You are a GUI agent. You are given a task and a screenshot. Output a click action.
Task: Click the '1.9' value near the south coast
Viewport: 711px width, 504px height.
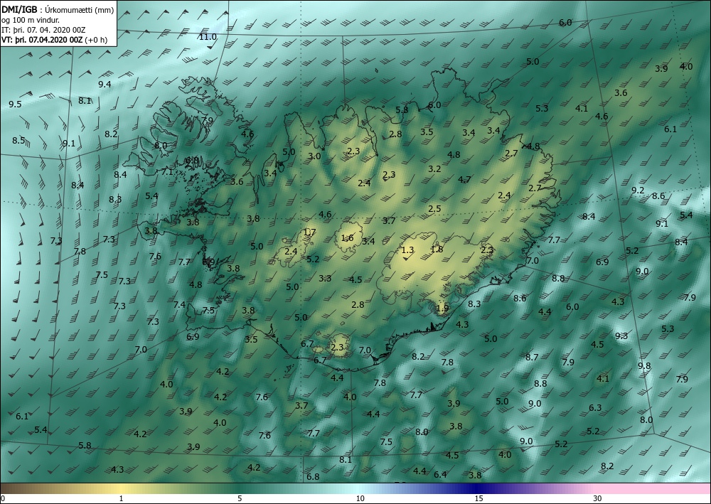click(x=442, y=309)
